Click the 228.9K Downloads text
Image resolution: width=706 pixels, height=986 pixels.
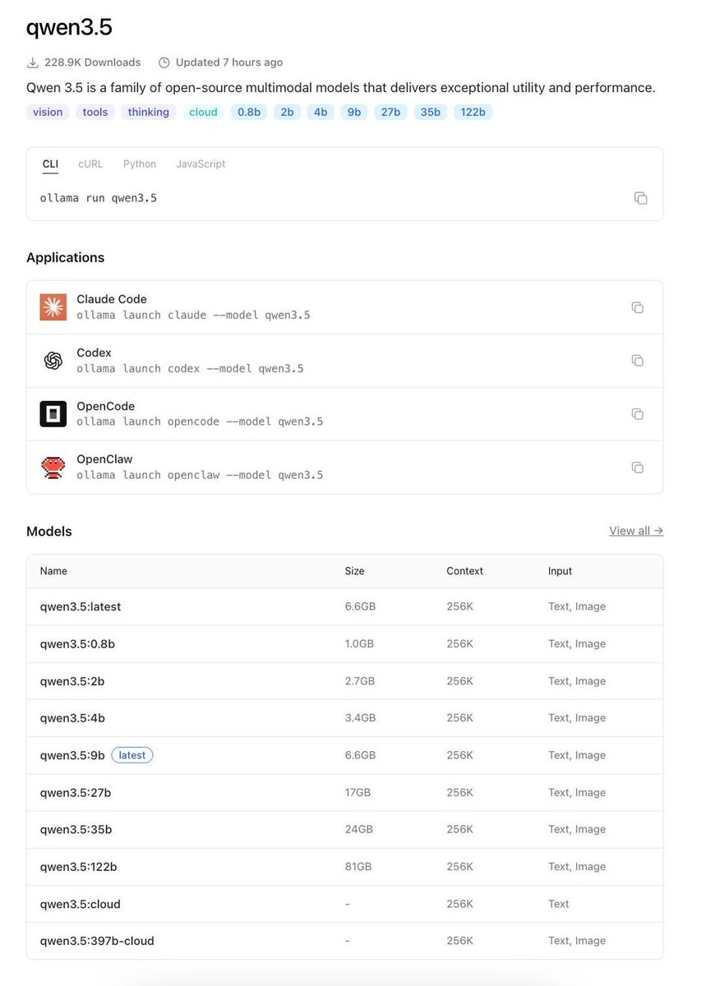(x=93, y=62)
